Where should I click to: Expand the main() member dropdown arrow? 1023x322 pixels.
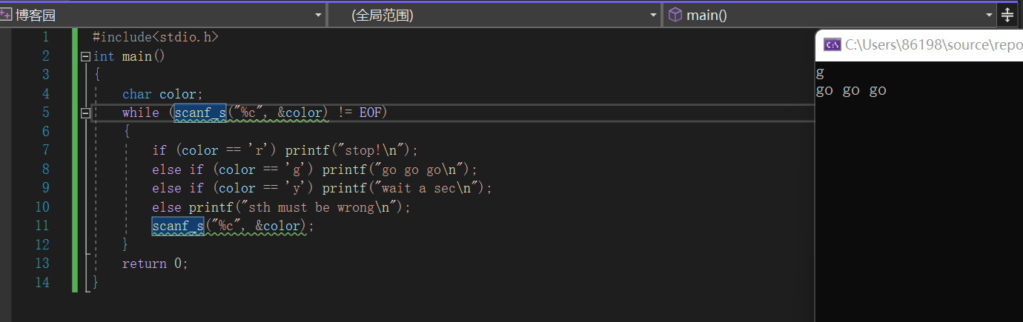coord(990,15)
